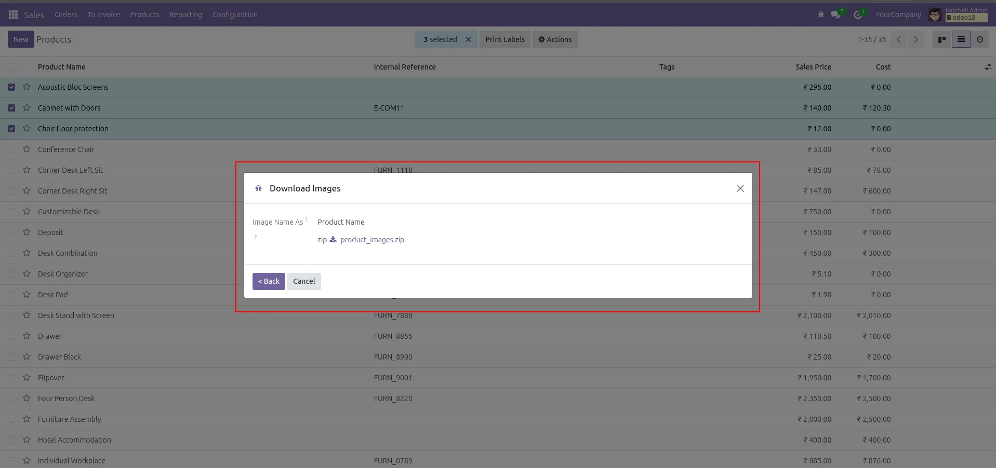
Task: Close the Download Images dialog
Action: click(740, 188)
